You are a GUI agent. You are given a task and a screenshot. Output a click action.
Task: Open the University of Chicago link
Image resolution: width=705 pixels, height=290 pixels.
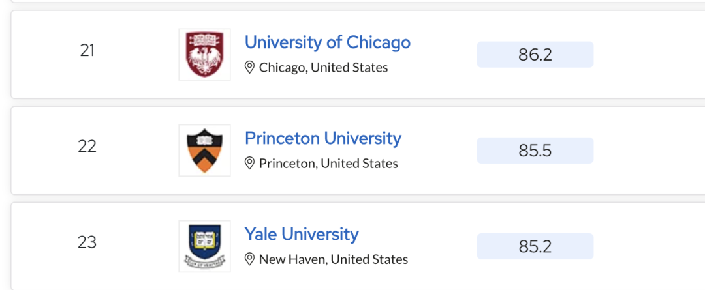(x=327, y=42)
